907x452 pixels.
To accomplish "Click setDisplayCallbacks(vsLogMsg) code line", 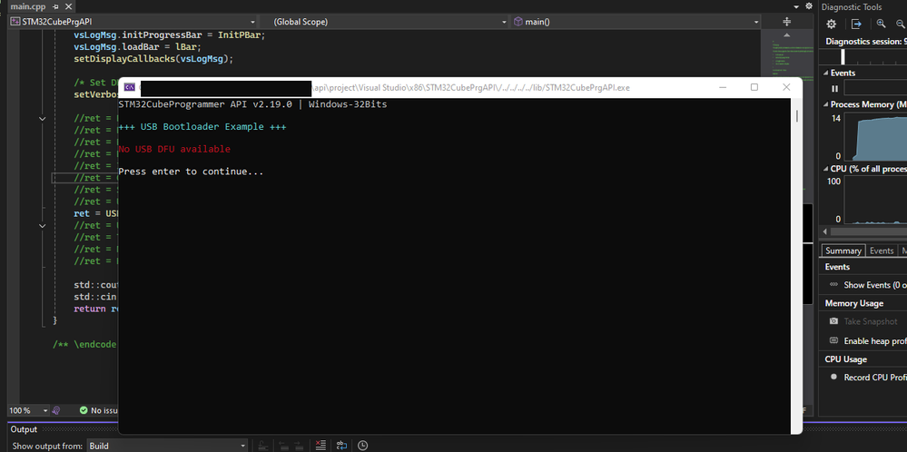I will 153,59.
